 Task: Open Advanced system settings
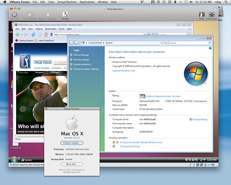click(86, 69)
